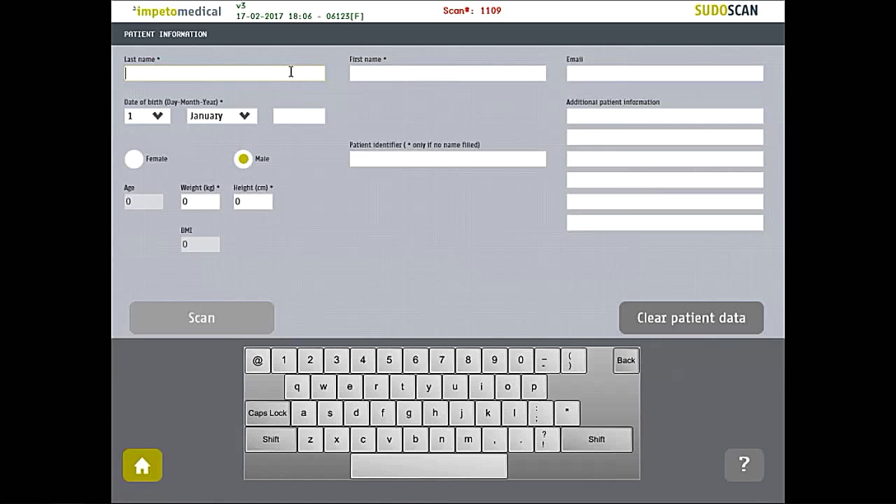Open the month dropdown showing January
Viewport: 896px width, 504px height.
coord(222,116)
